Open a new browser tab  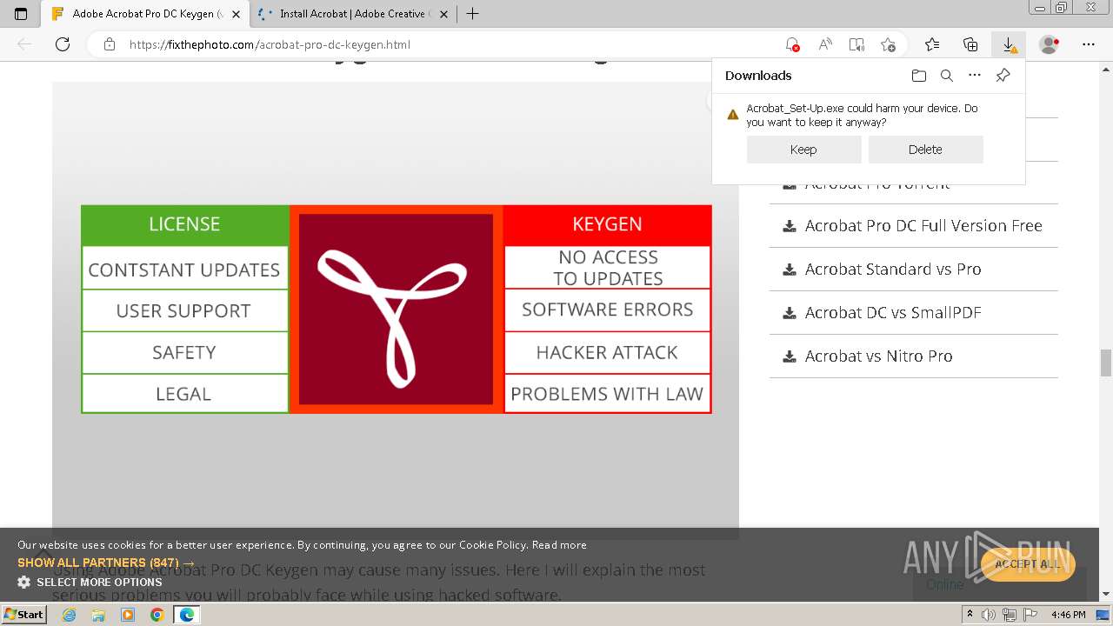click(x=472, y=14)
